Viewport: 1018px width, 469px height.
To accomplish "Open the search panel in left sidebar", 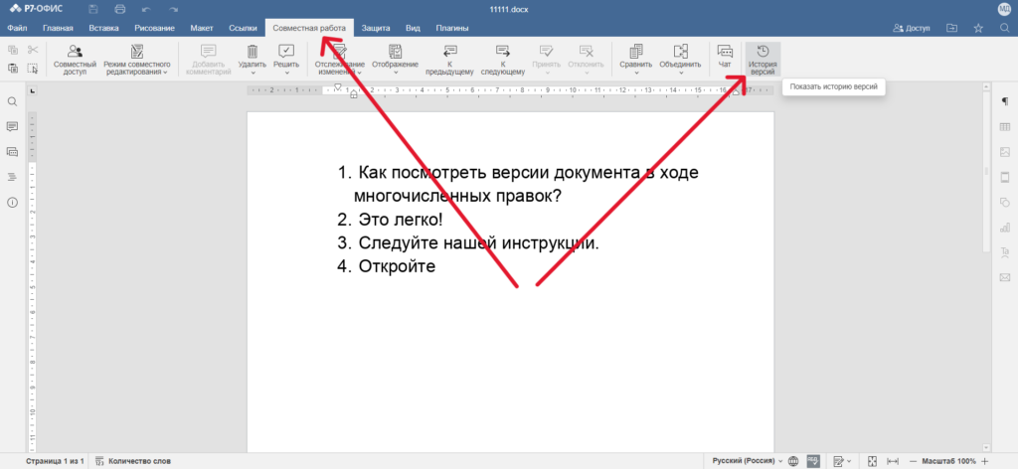I will point(13,101).
